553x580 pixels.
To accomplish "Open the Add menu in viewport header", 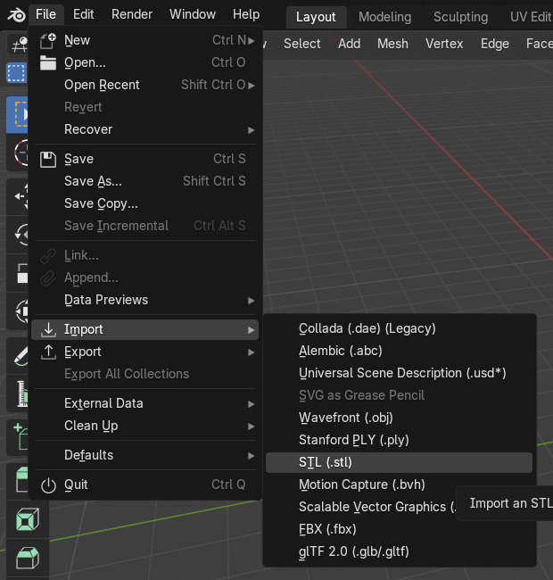I will coord(350,44).
